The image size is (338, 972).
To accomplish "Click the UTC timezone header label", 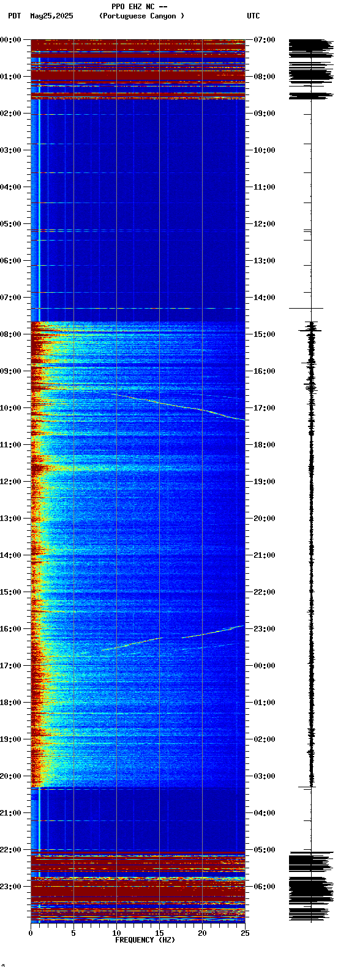I will coord(254,16).
